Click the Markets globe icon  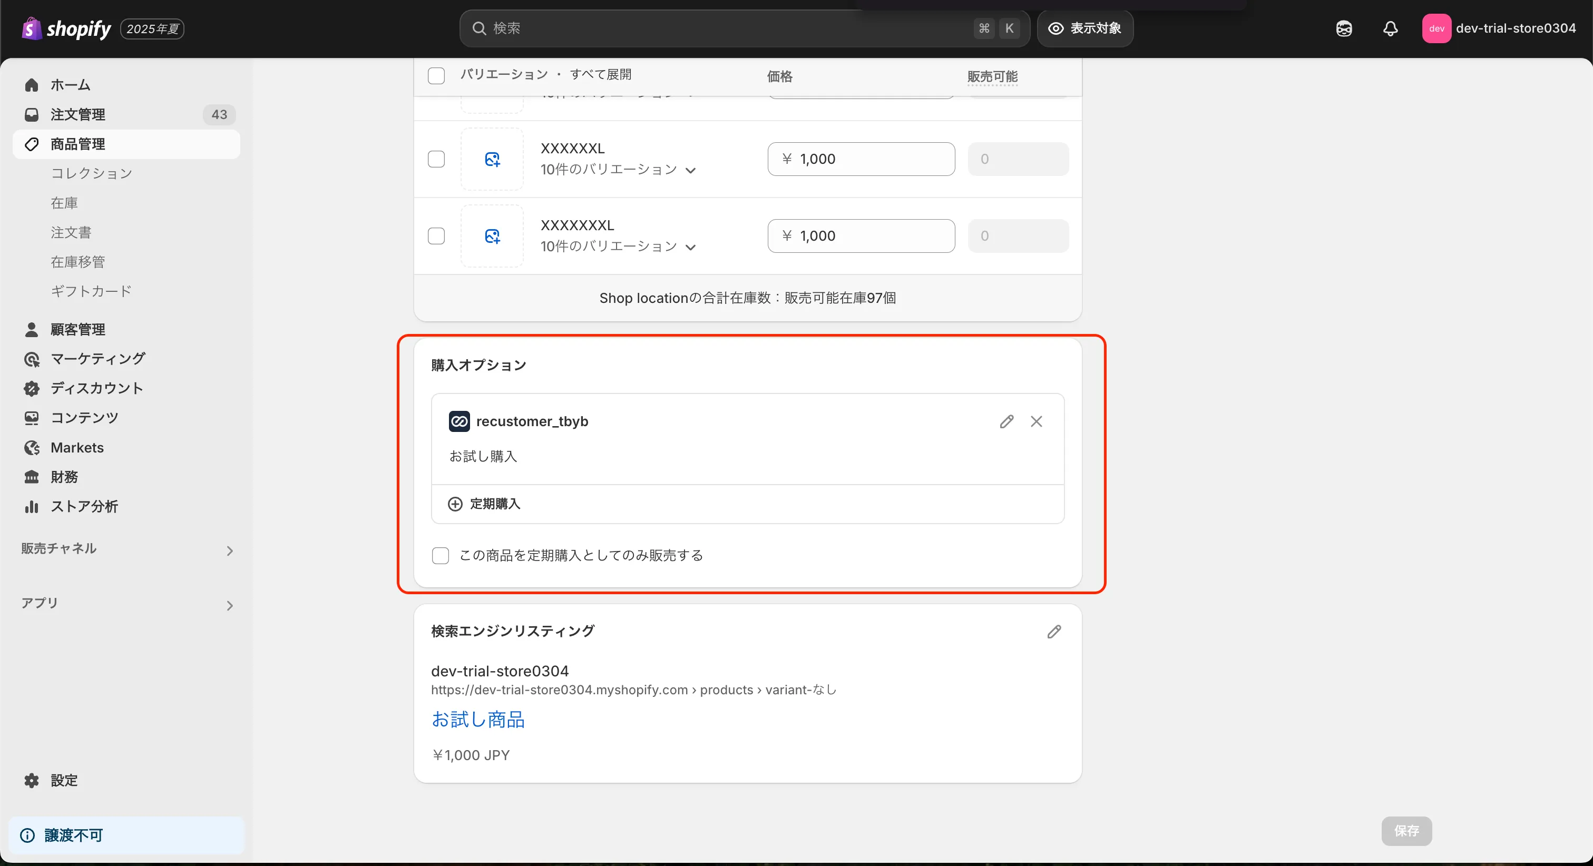(x=32, y=448)
